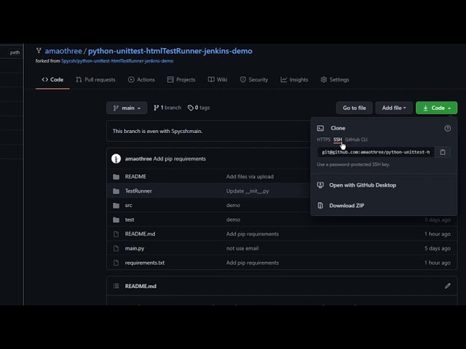Click the file icon of requirements.txt

(x=116, y=262)
